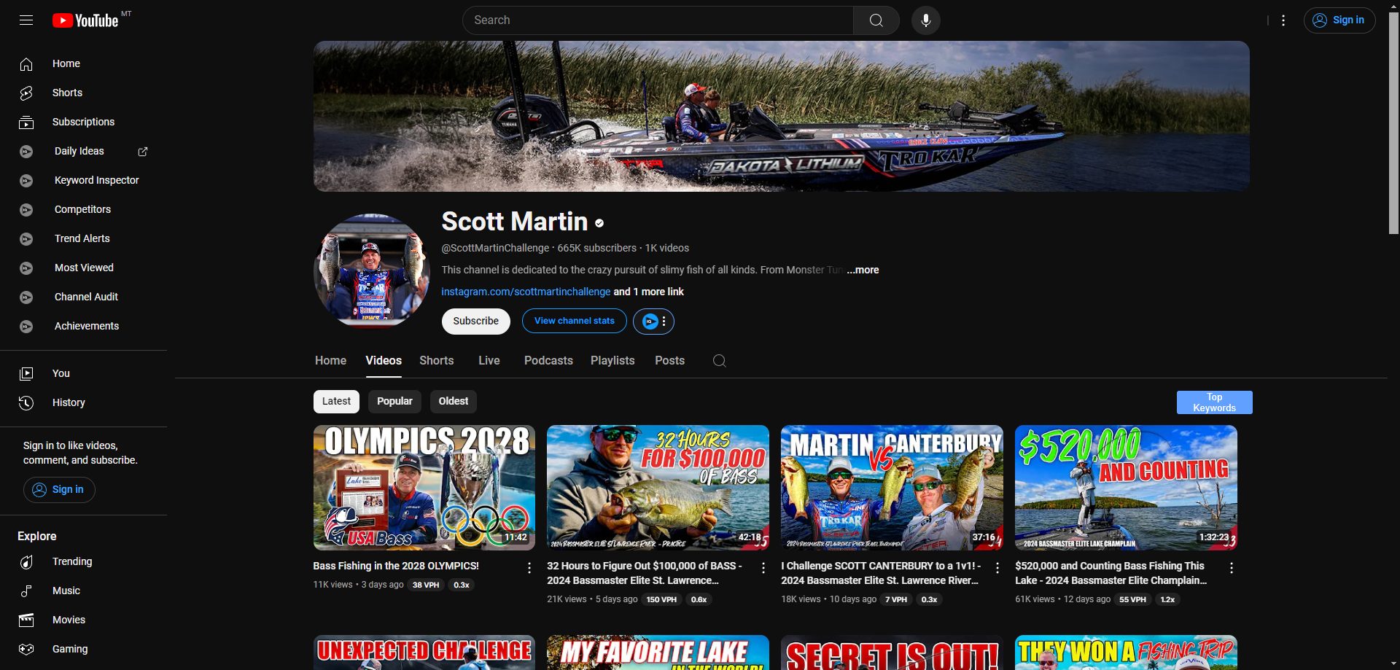Focus the Search input field
The height and width of the screenshot is (670, 1400).
(x=658, y=20)
